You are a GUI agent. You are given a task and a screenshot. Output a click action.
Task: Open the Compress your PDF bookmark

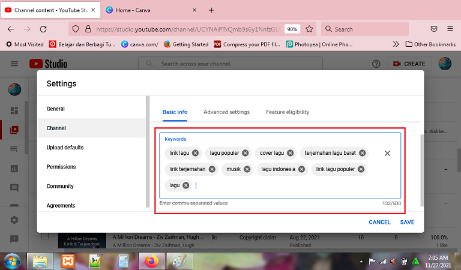pos(247,44)
